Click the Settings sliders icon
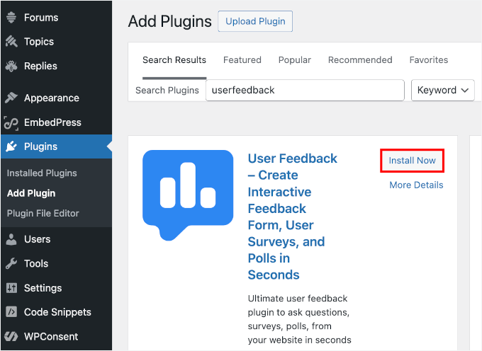The image size is (482, 351). coord(11,288)
